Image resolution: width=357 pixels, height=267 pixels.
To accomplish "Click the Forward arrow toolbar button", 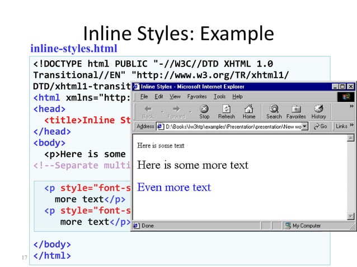I will (176, 111).
